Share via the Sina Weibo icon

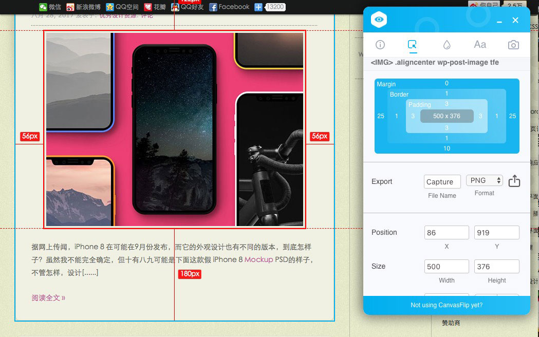pyautogui.click(x=70, y=7)
